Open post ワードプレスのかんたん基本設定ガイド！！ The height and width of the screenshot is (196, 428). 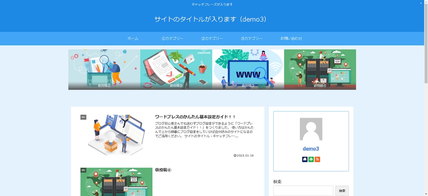(195, 117)
